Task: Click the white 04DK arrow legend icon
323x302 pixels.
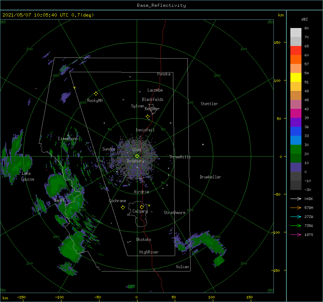Action: point(296,199)
